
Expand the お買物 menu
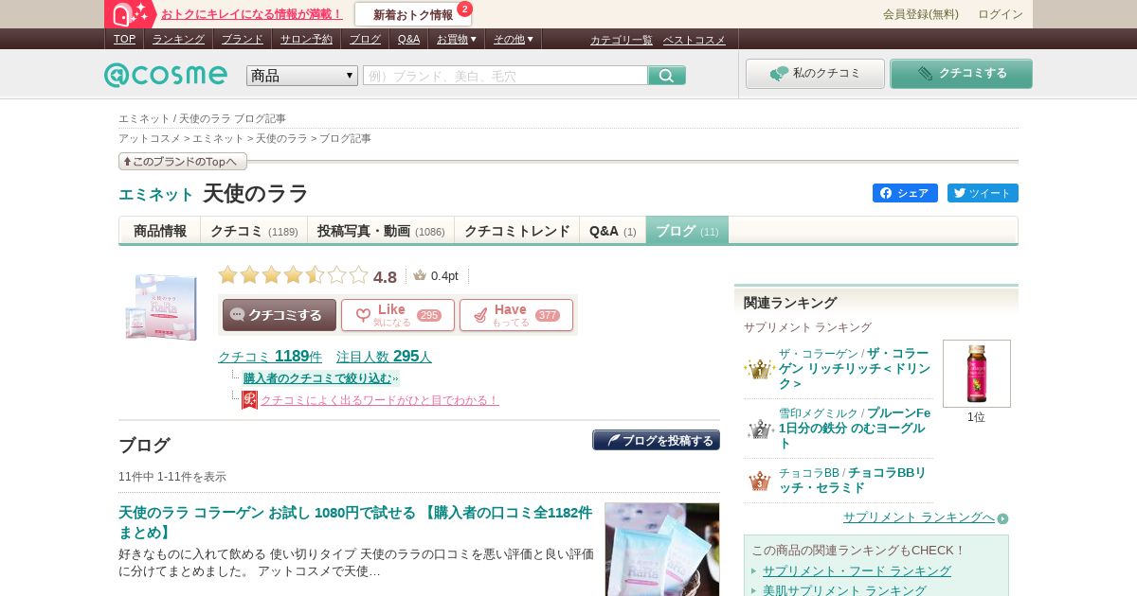click(457, 39)
